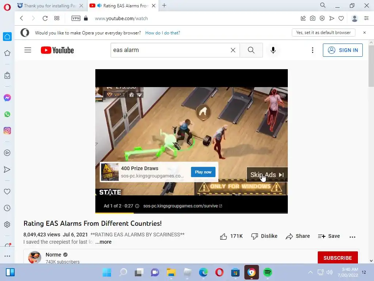Open Windows Start button on taskbar
Viewport: 374px width, 281px height.
click(x=107, y=272)
